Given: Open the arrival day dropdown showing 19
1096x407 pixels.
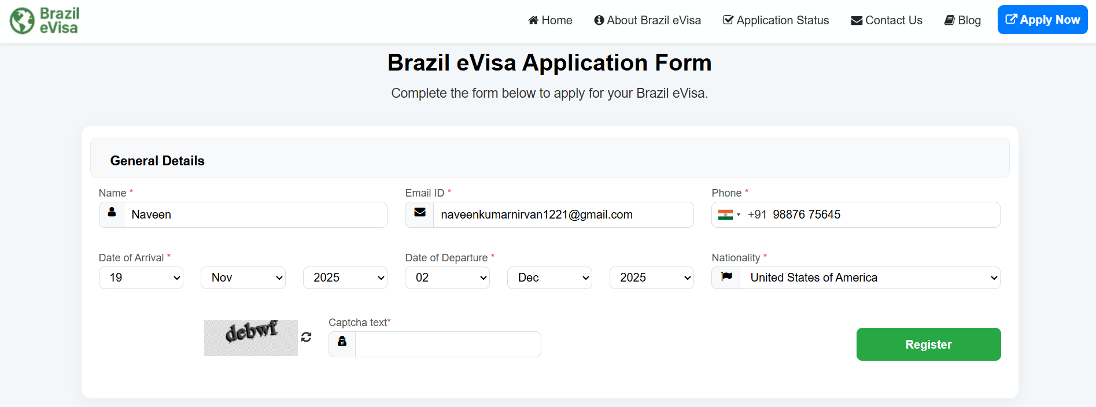Looking at the screenshot, I should pyautogui.click(x=141, y=277).
